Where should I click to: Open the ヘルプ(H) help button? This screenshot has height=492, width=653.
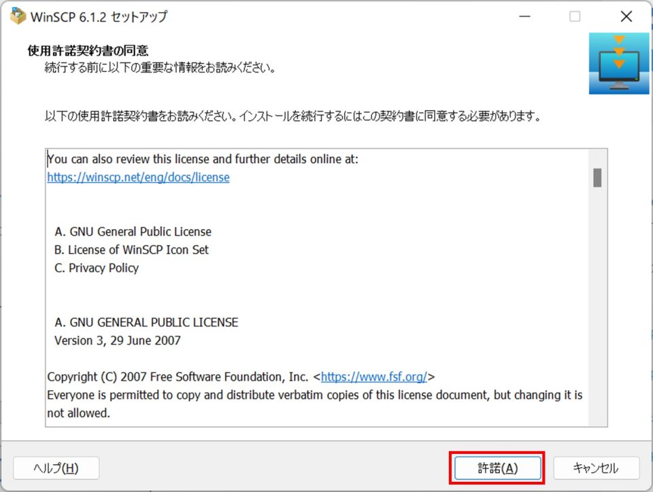point(56,468)
